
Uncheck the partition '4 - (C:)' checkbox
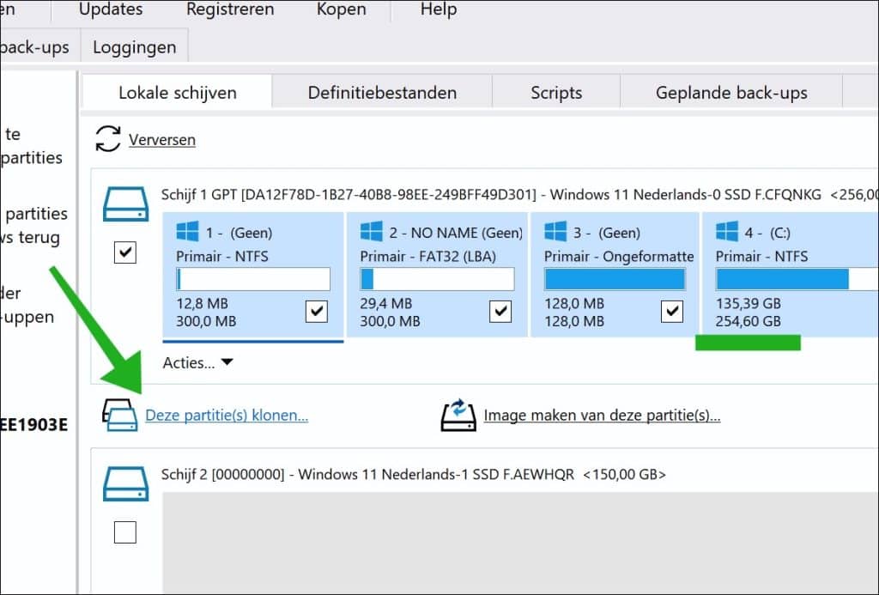871,312
